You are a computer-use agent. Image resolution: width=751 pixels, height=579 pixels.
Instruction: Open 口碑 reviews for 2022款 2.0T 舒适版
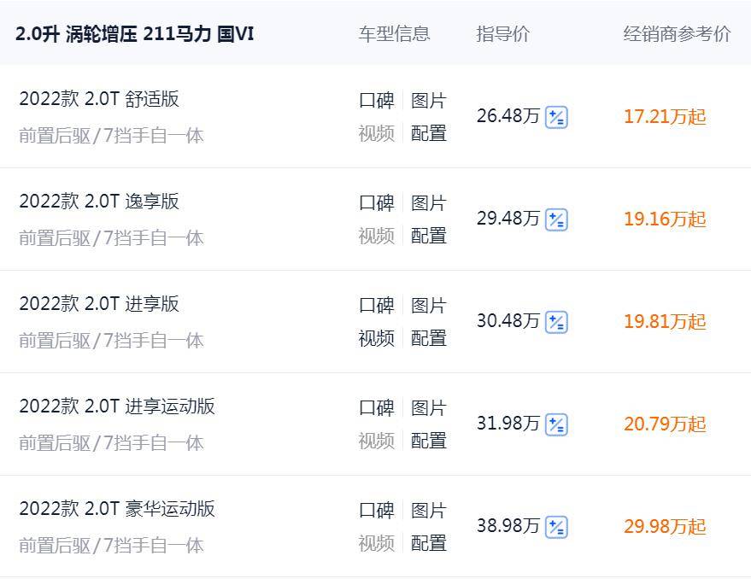[x=376, y=99]
